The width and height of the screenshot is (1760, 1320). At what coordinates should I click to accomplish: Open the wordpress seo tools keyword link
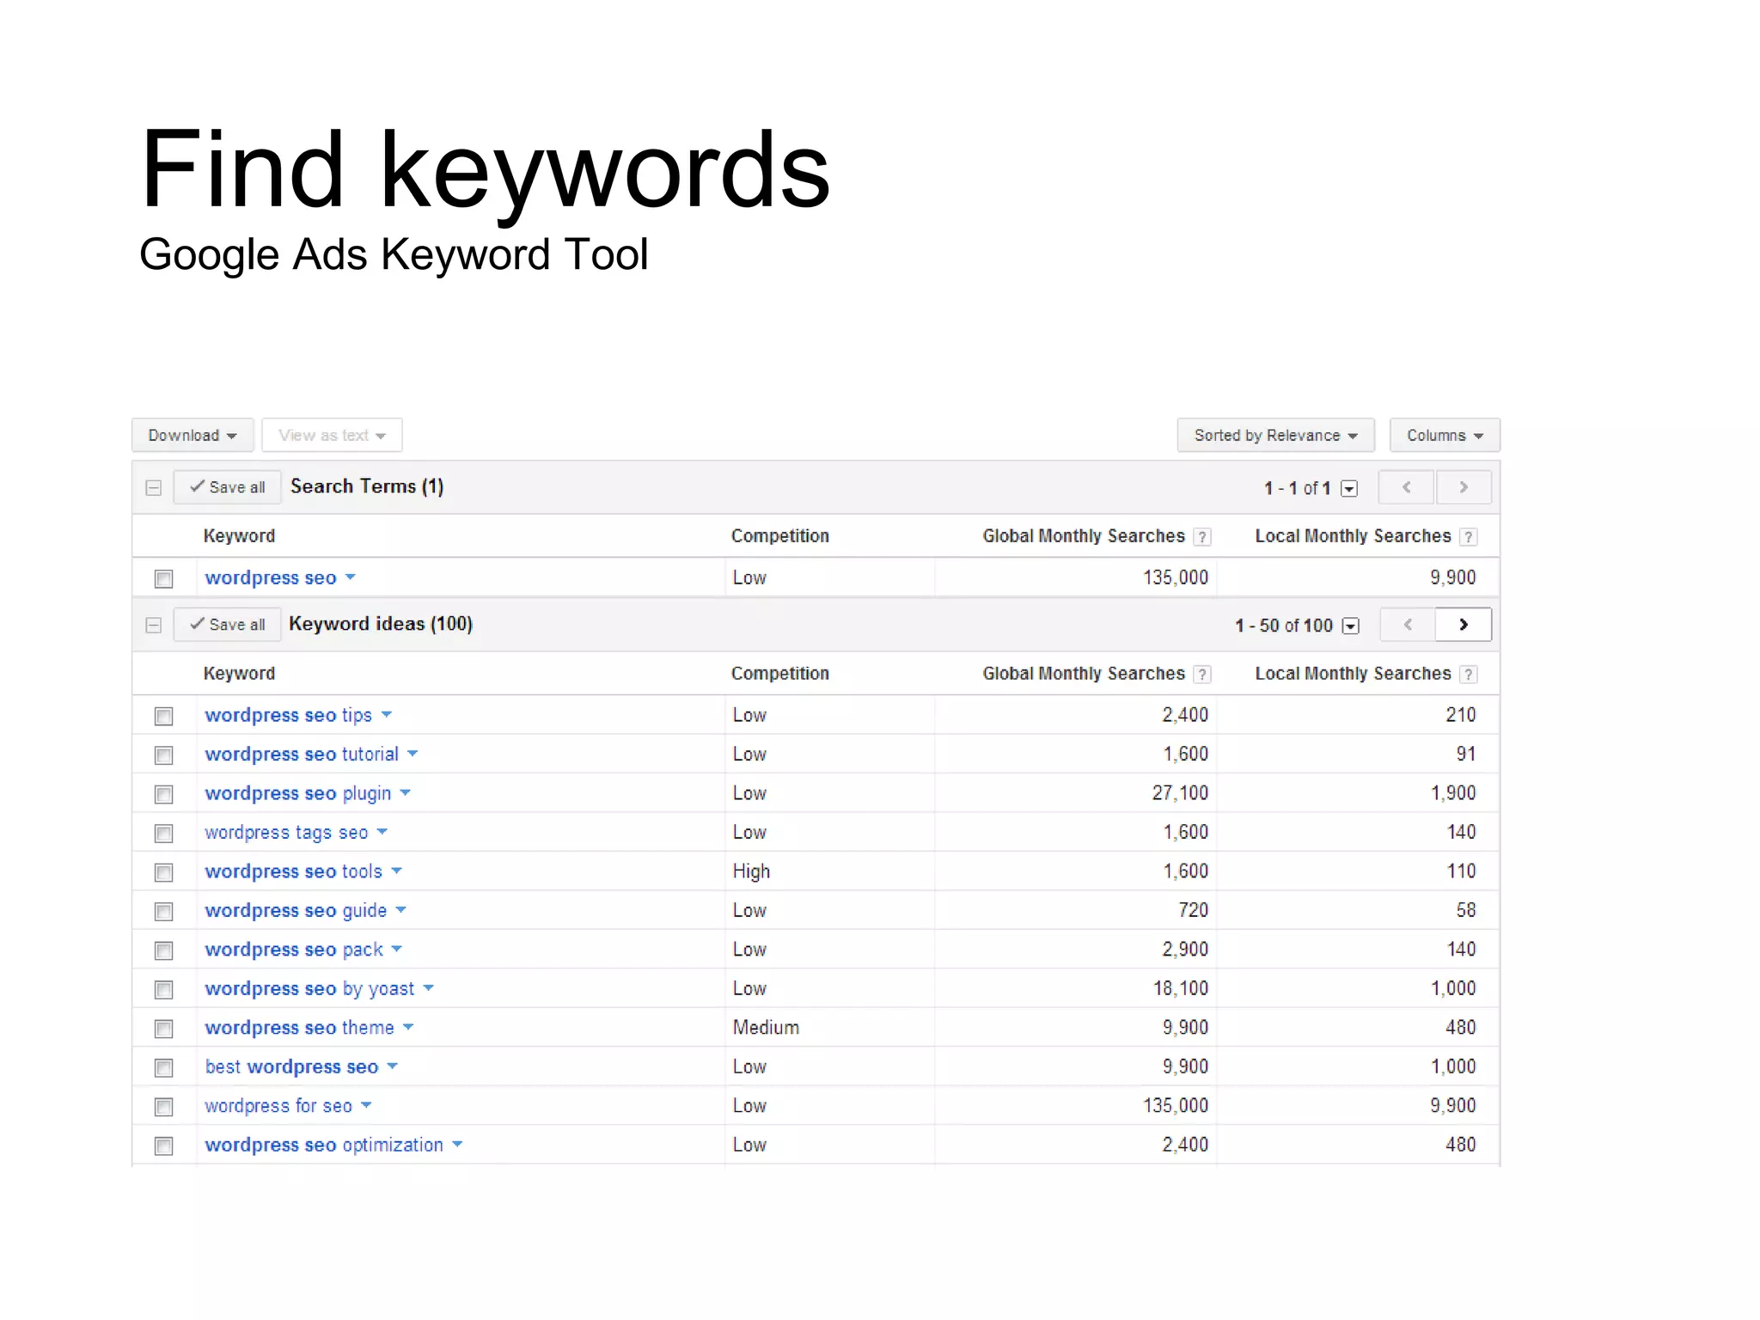[x=293, y=871]
